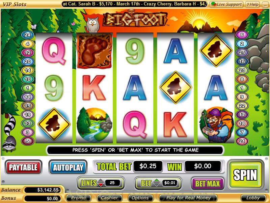Start Autoplay mode
This screenshot has height=203, width=270.
[68, 167]
